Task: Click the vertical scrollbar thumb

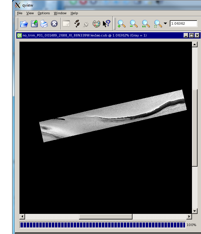Action: [x=195, y=128]
